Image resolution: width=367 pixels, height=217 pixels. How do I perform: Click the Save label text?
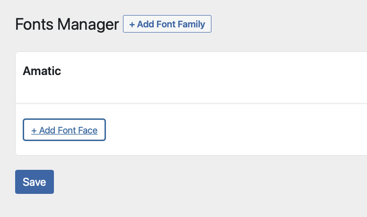(x=35, y=182)
